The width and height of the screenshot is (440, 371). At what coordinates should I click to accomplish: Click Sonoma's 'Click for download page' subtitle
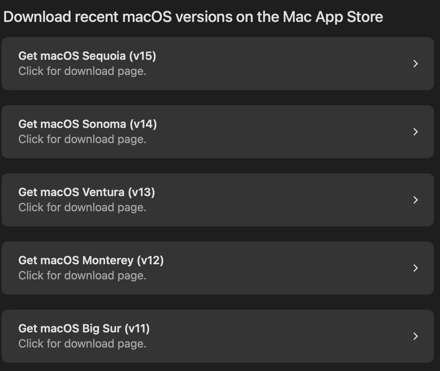click(82, 140)
